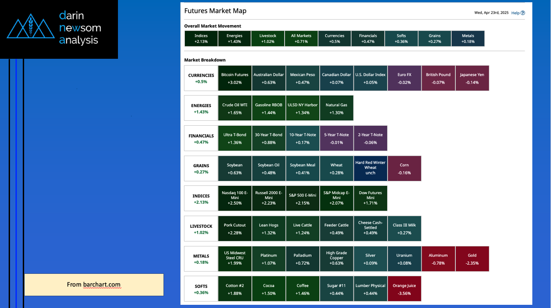
Task: Click the Metals overall movement tile
Action: click(468, 39)
